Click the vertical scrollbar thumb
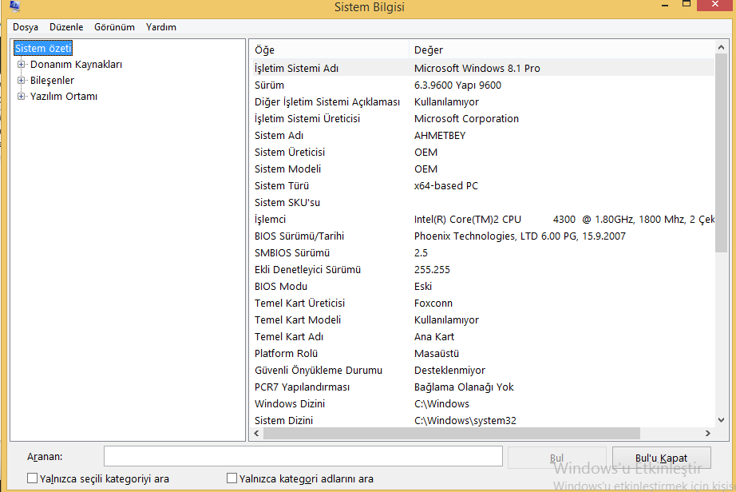 tap(722, 153)
